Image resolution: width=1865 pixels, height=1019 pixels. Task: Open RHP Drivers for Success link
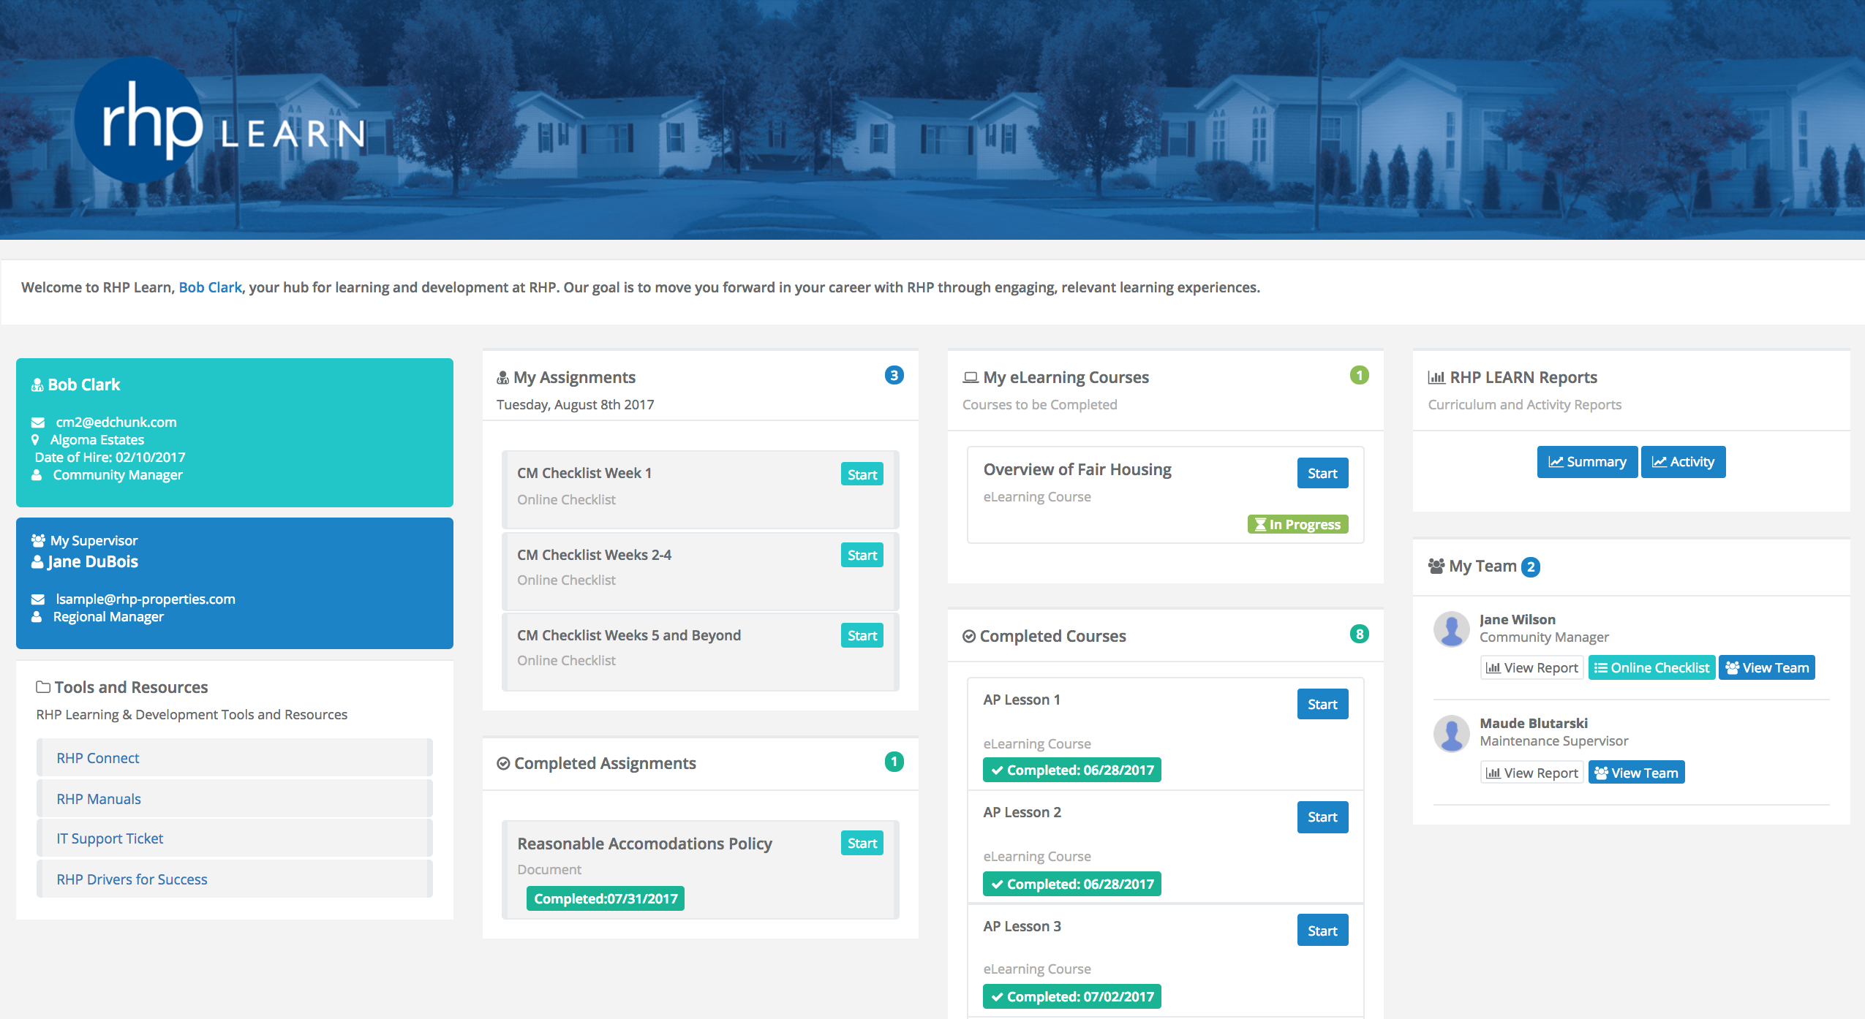pyautogui.click(x=132, y=879)
